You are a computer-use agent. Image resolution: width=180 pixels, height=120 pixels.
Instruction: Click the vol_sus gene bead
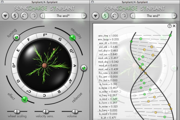click(x=153, y=55)
